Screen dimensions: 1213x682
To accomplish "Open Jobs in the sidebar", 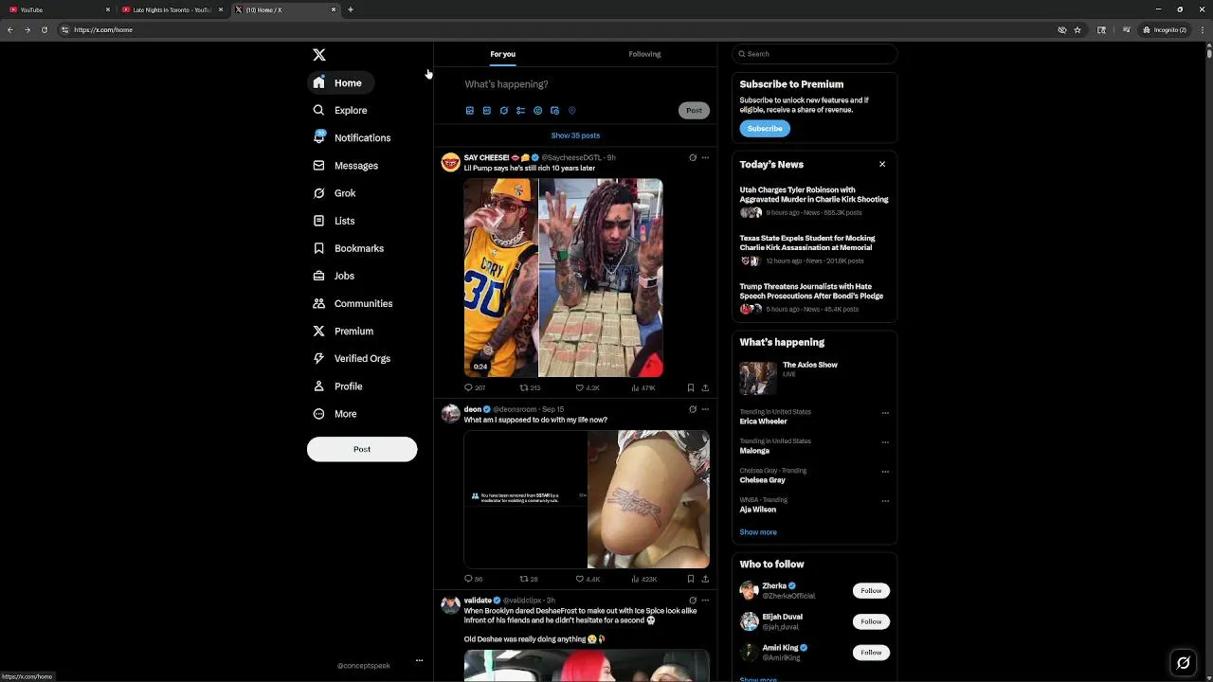I will 334,276.
